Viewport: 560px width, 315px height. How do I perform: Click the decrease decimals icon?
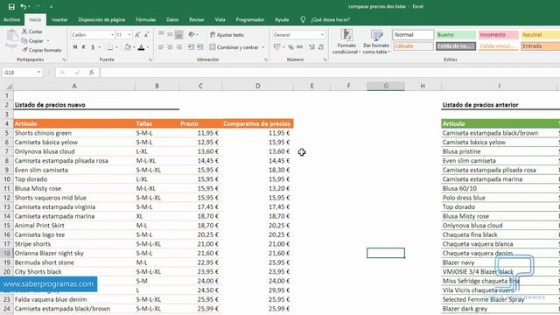pos(321,47)
